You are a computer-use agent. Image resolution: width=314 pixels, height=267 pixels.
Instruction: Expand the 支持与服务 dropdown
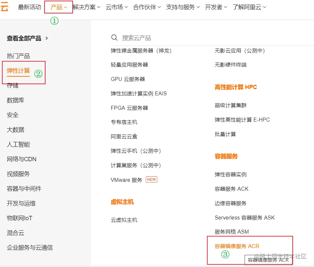[x=183, y=7]
